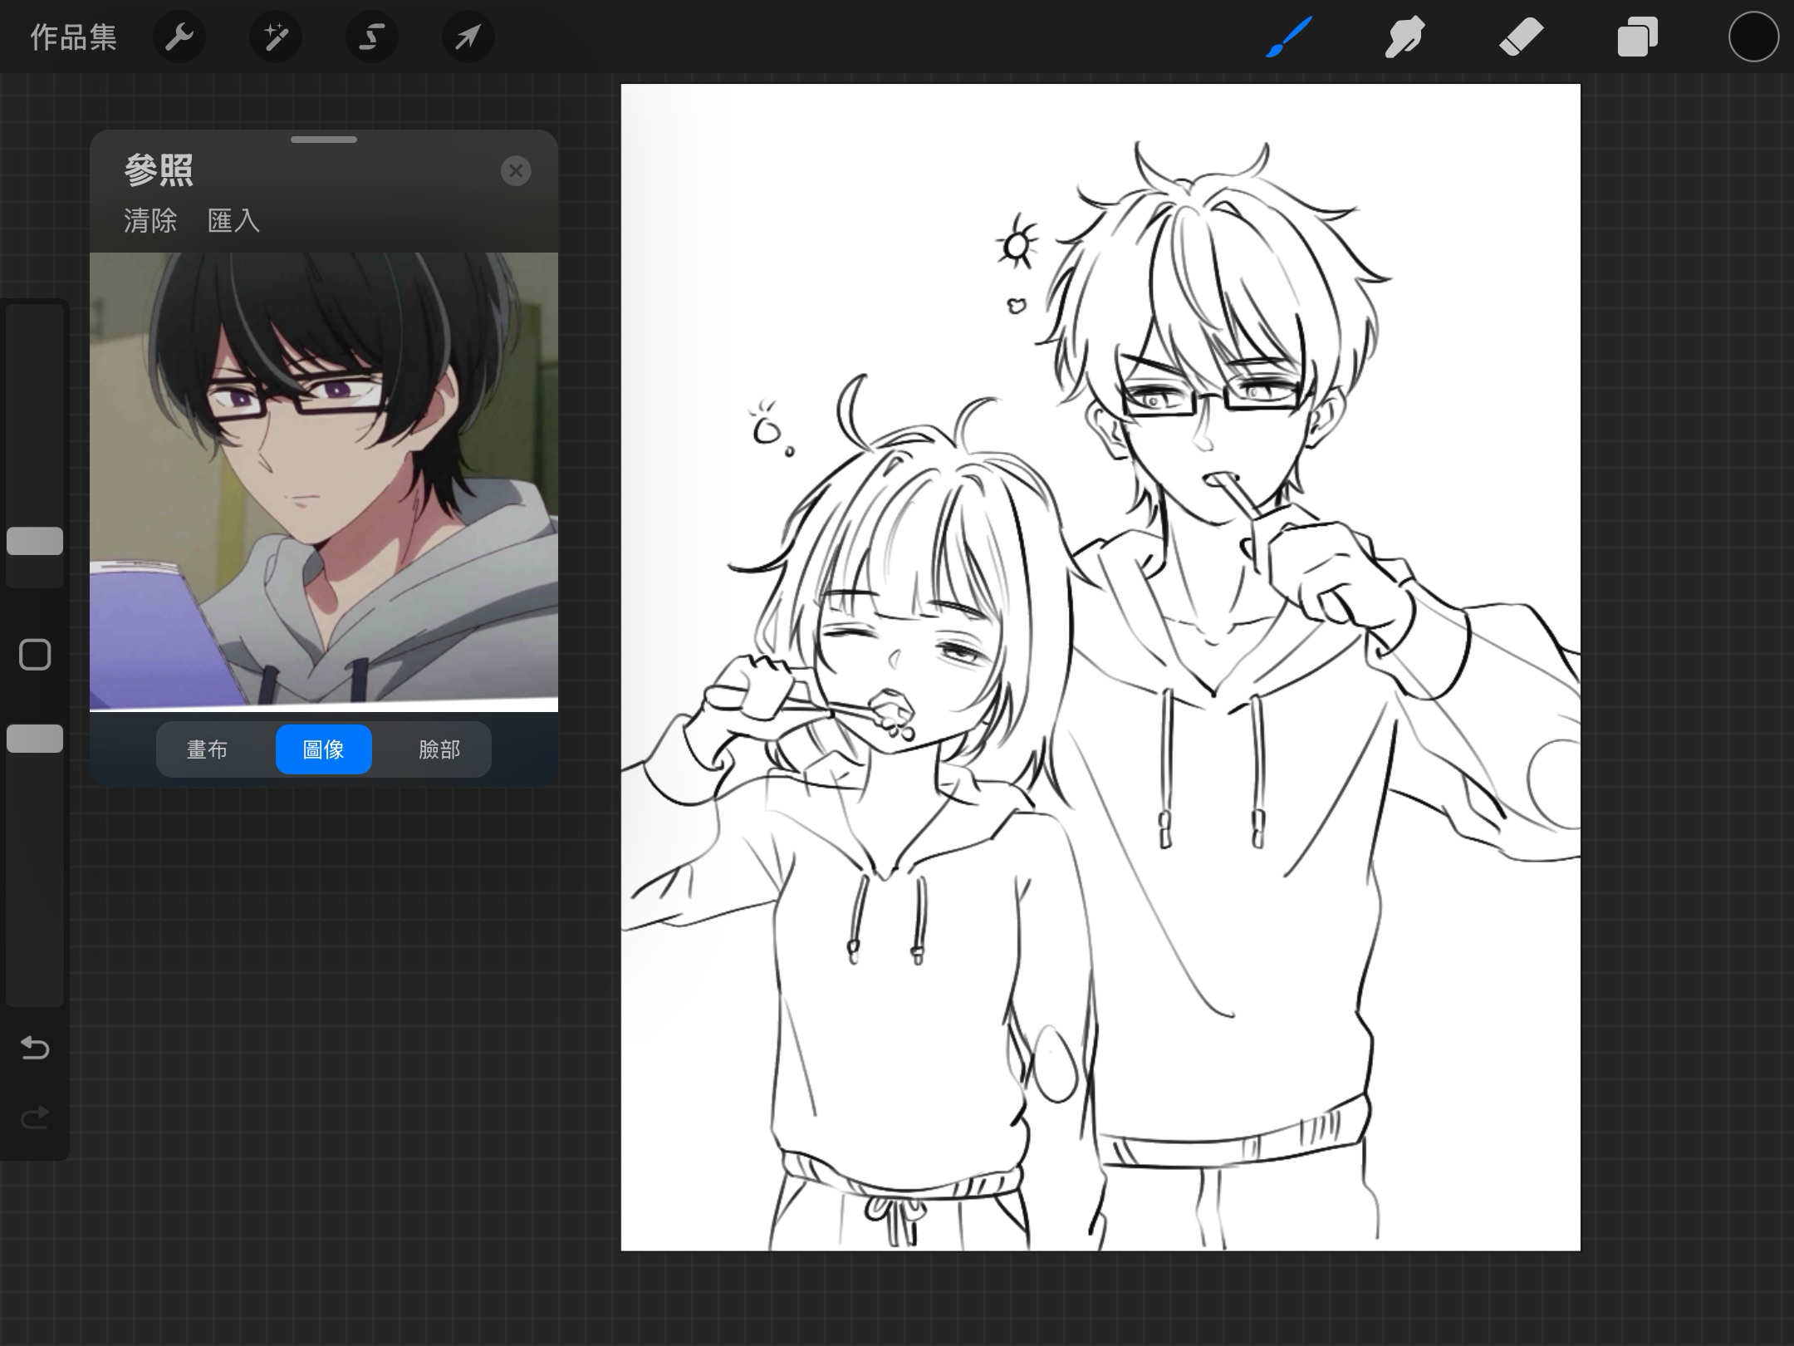Select the Brush tool
1794x1346 pixels.
[1289, 37]
